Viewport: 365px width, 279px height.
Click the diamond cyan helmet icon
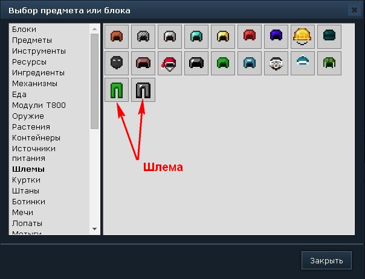(196, 37)
